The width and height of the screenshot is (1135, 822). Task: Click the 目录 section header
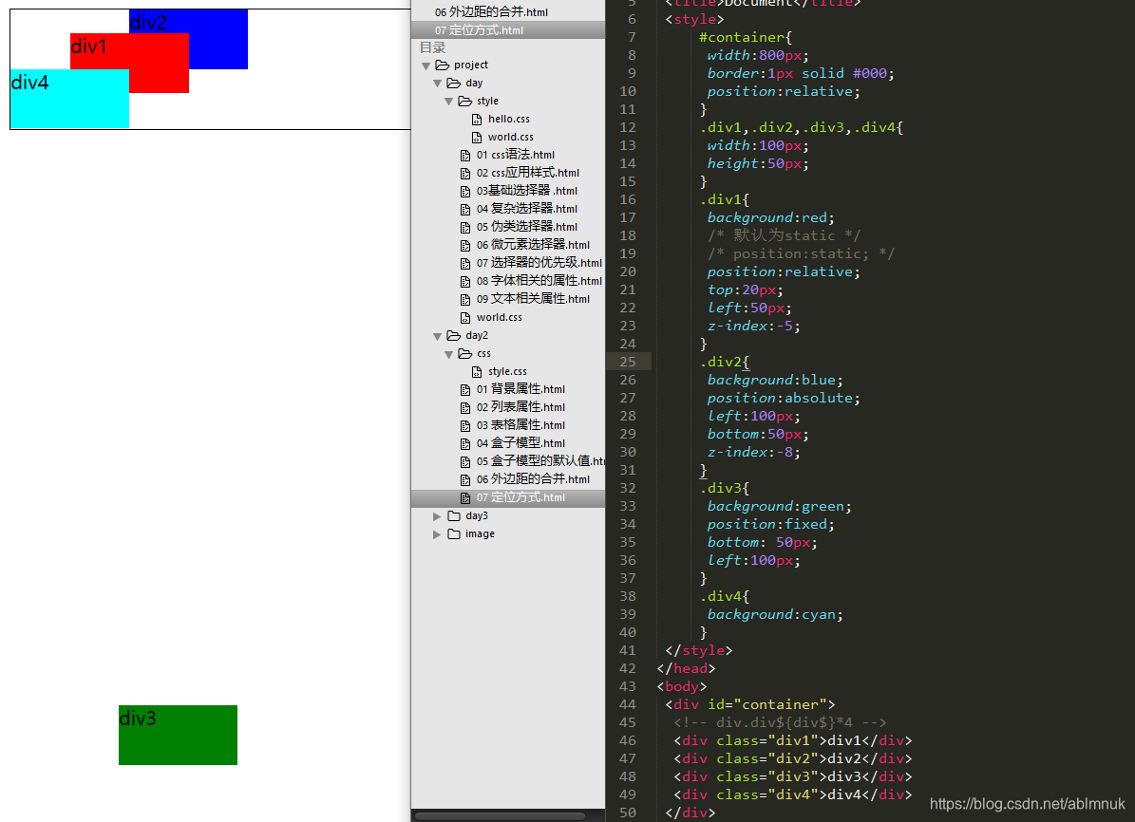click(433, 47)
